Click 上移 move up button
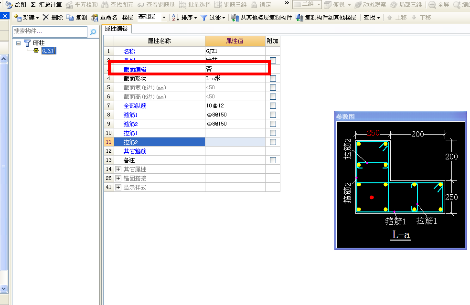This screenshot has height=305, width=470. 397,17
